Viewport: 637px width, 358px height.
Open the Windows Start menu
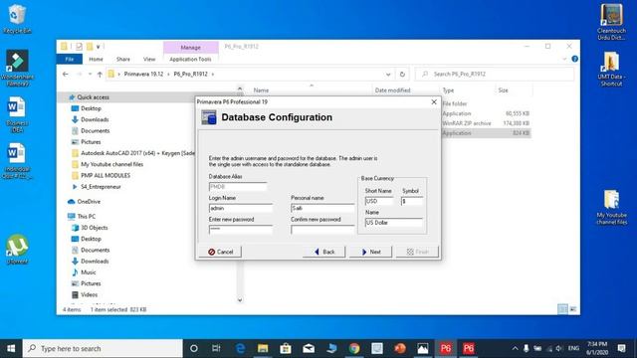click(x=11, y=348)
